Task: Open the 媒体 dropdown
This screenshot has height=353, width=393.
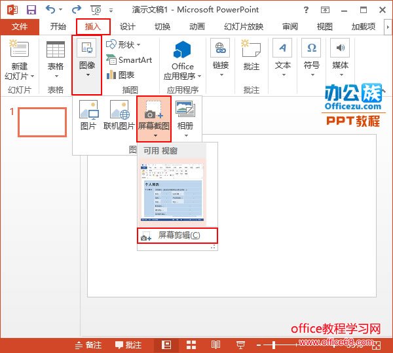Action: (340, 58)
